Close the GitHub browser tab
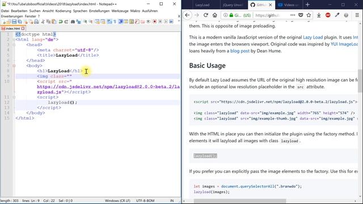 coord(270,5)
